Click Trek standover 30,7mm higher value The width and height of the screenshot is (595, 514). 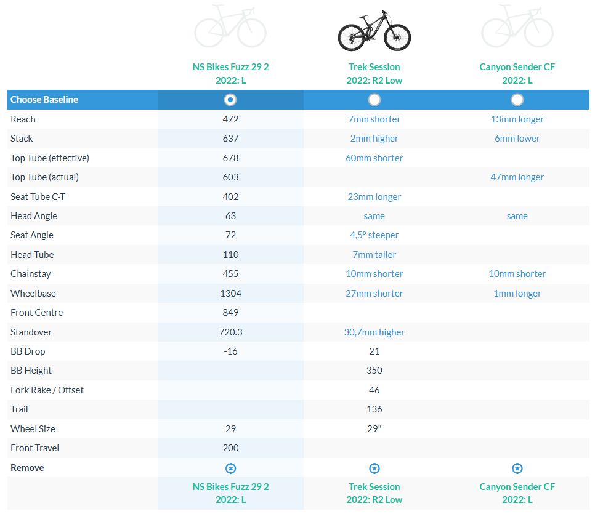[374, 332]
